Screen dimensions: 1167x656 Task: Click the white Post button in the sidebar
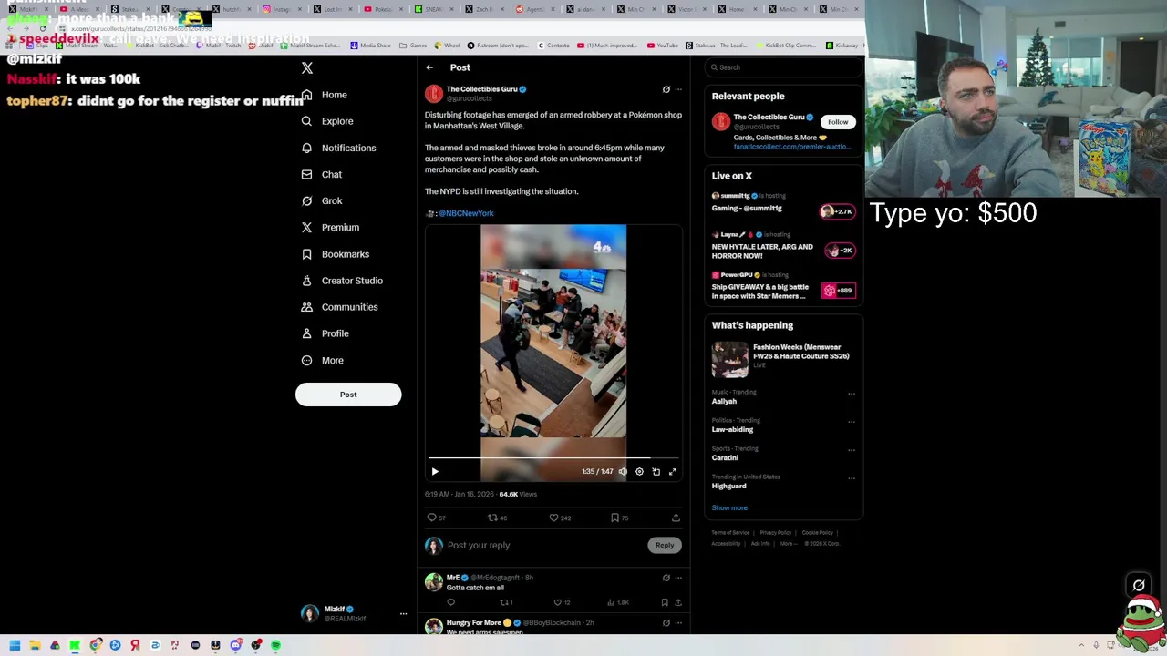348,395
